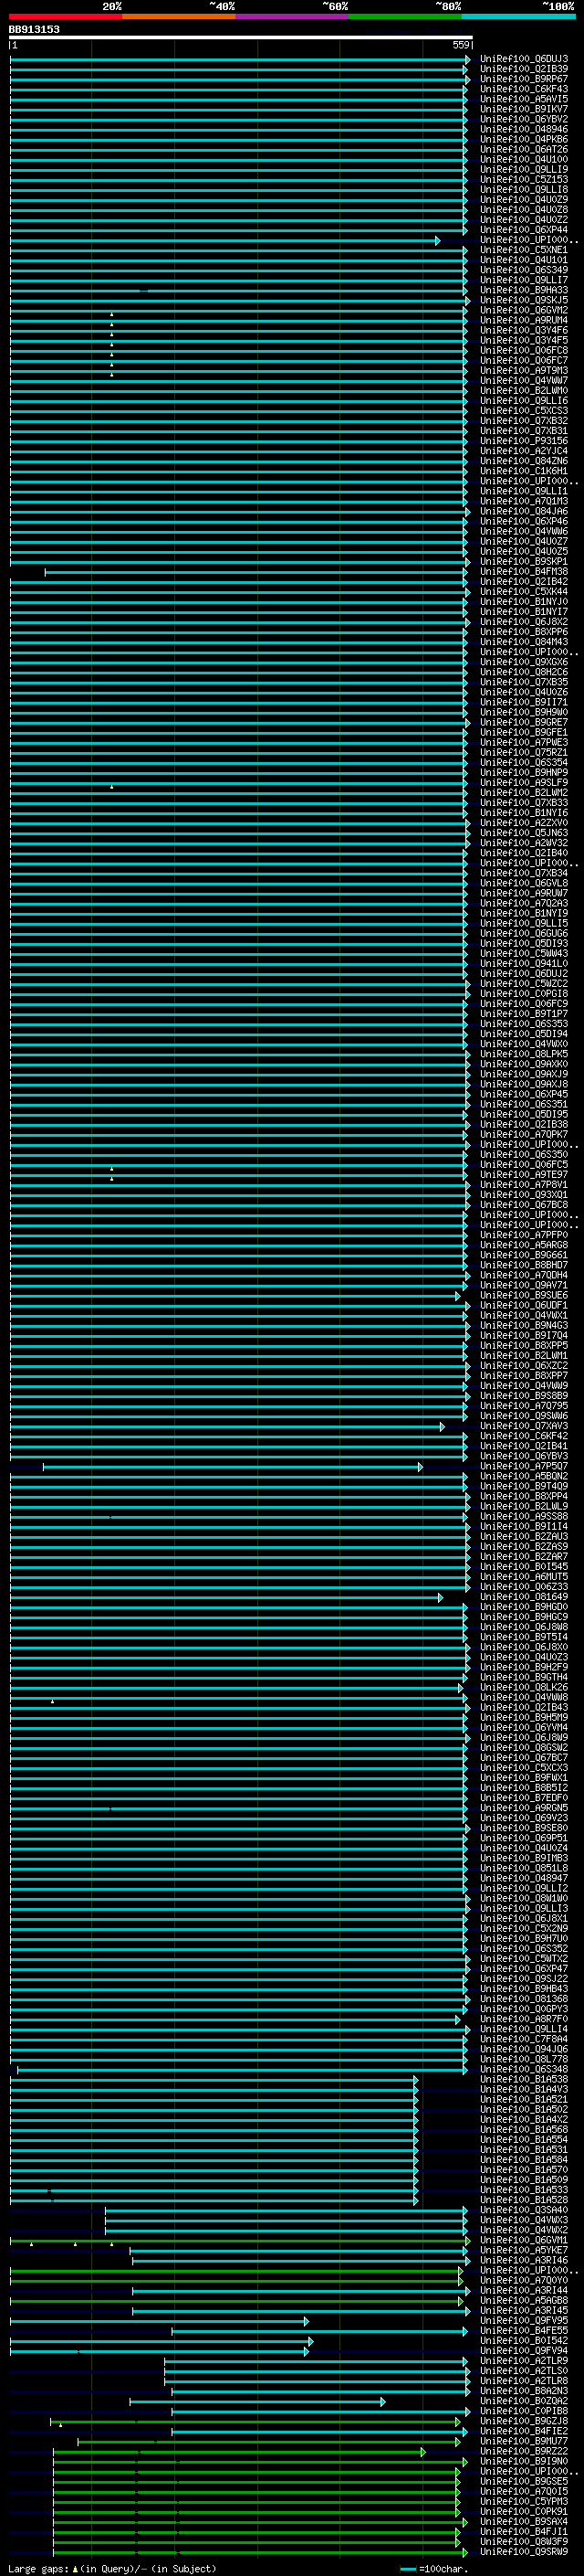Image resolution: width=584 pixels, height=2576 pixels.
Task: Select the UniRef100_Q4U100 entry
Action: click(524, 159)
